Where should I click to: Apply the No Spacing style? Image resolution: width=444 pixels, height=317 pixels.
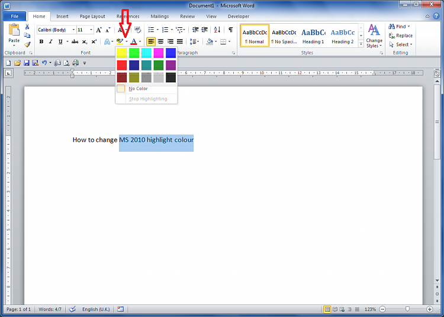[284, 36]
